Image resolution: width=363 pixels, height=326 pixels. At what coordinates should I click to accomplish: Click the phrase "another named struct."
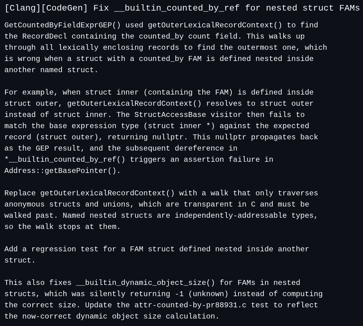pyautogui.click(x=51, y=70)
